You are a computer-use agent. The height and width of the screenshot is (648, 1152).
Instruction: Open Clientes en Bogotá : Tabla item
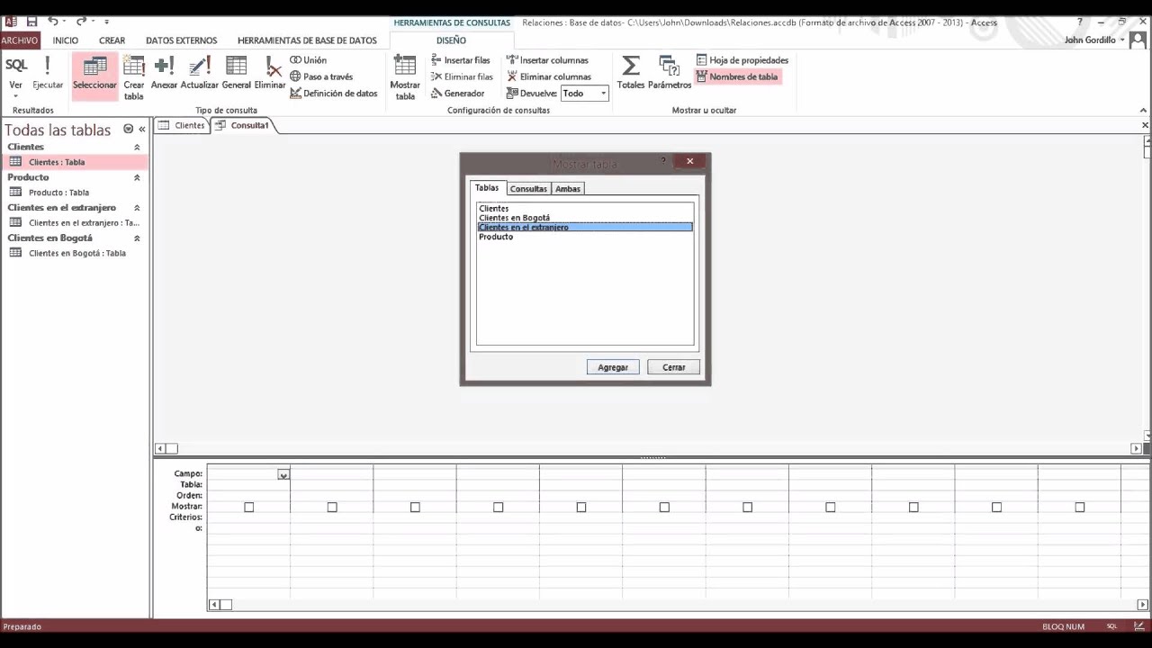[x=74, y=254]
